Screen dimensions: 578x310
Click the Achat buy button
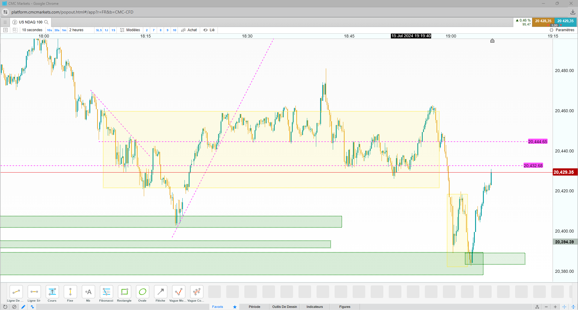tap(189, 30)
